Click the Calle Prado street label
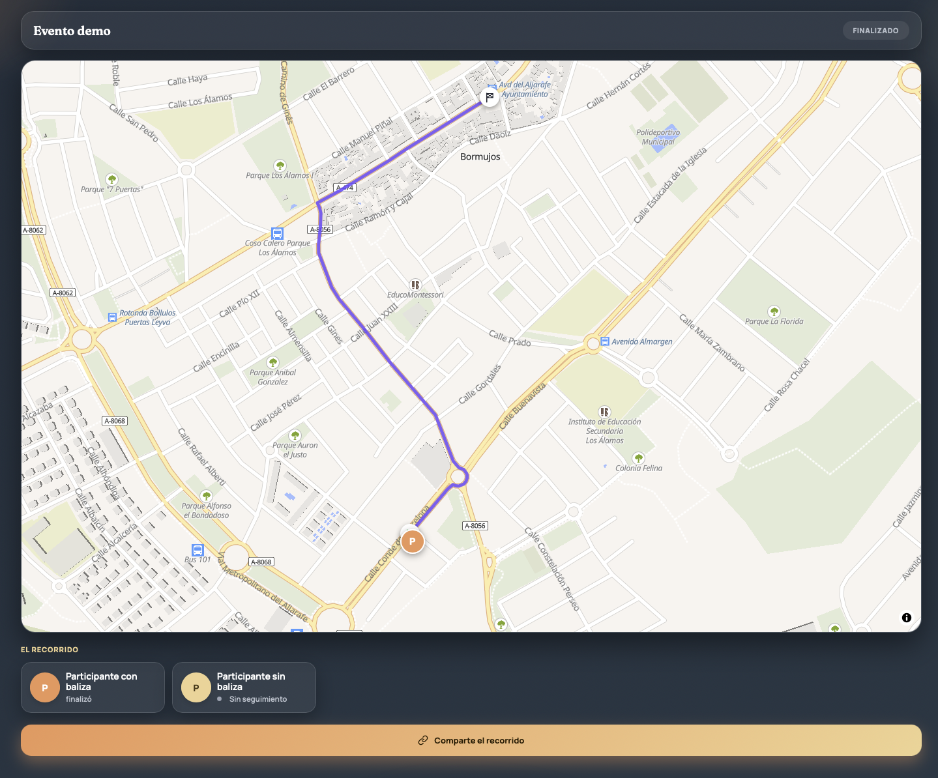This screenshot has width=938, height=778. coord(510,338)
